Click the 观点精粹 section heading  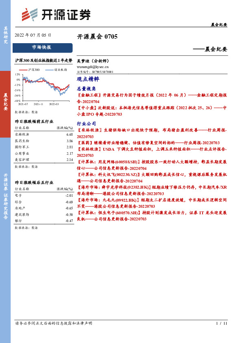tap(88, 79)
